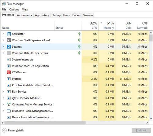
Task: Sort by the Network column header
Action: click(x=140, y=26)
